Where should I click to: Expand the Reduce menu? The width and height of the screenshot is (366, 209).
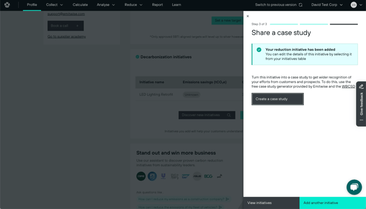point(133,5)
